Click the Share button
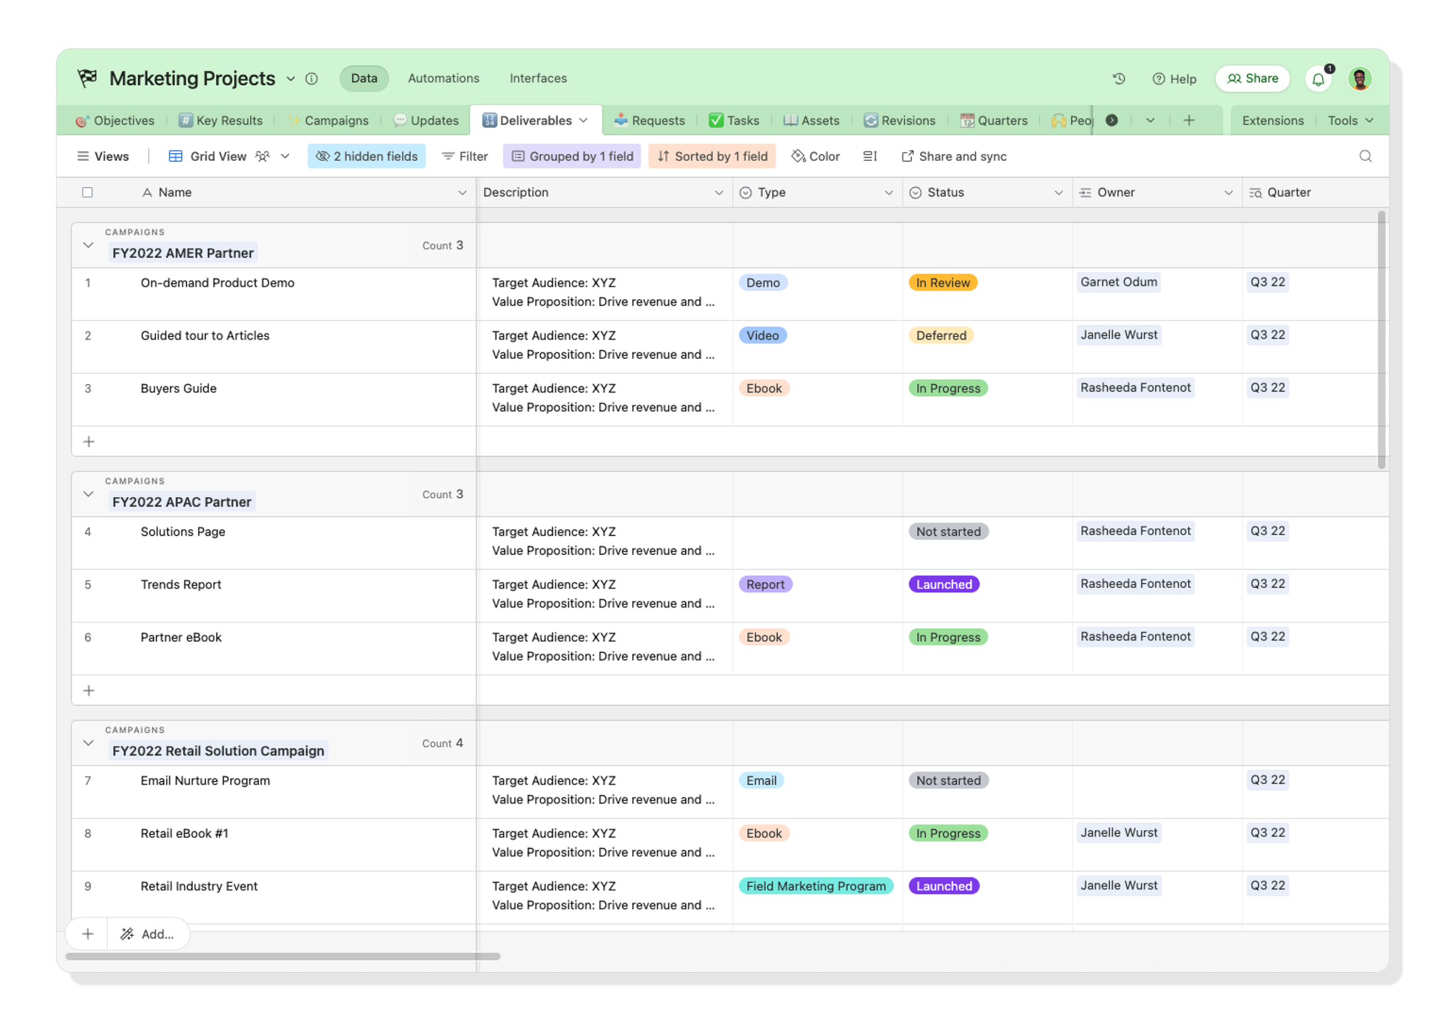1446x1021 pixels. (x=1252, y=78)
